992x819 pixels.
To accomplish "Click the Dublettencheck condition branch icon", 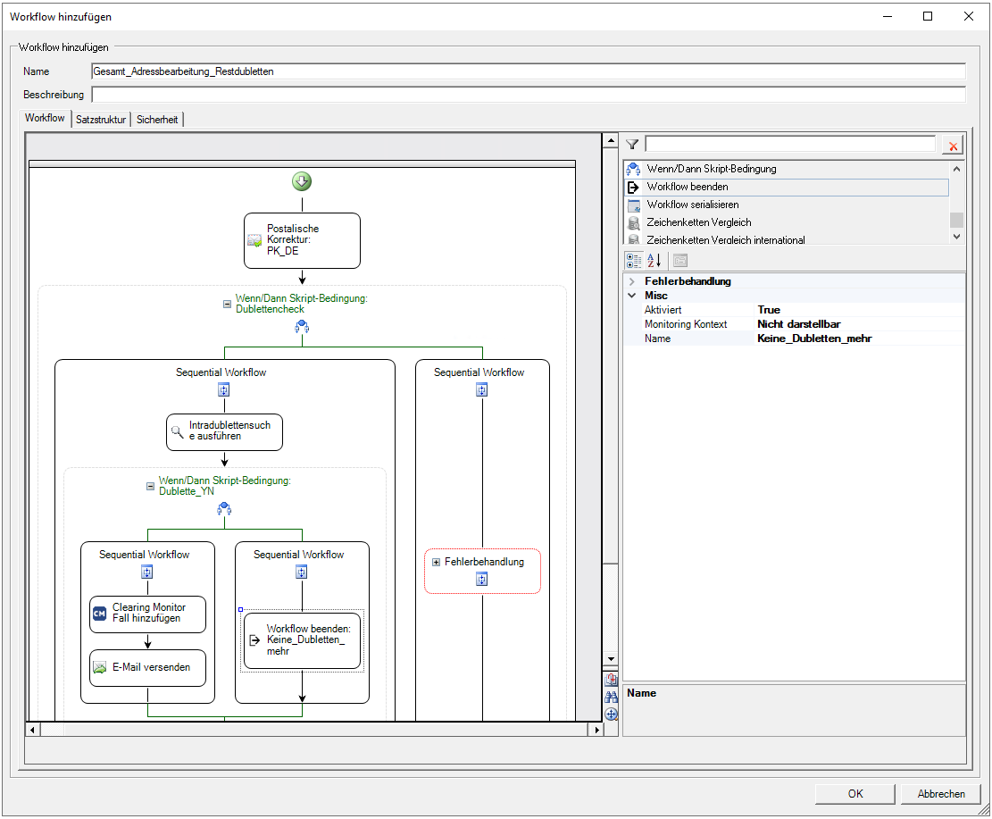I will click(302, 327).
